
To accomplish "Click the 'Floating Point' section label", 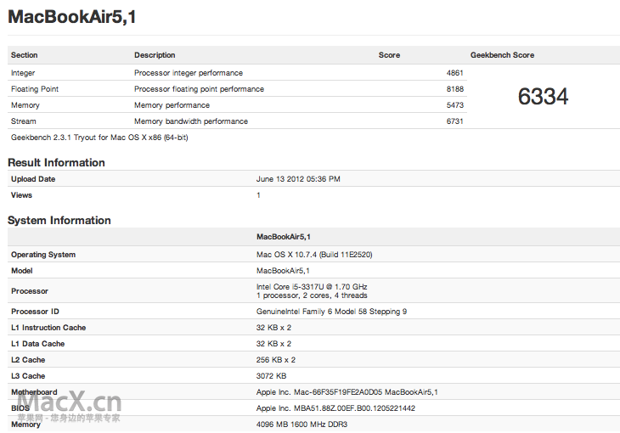I will (x=35, y=89).
